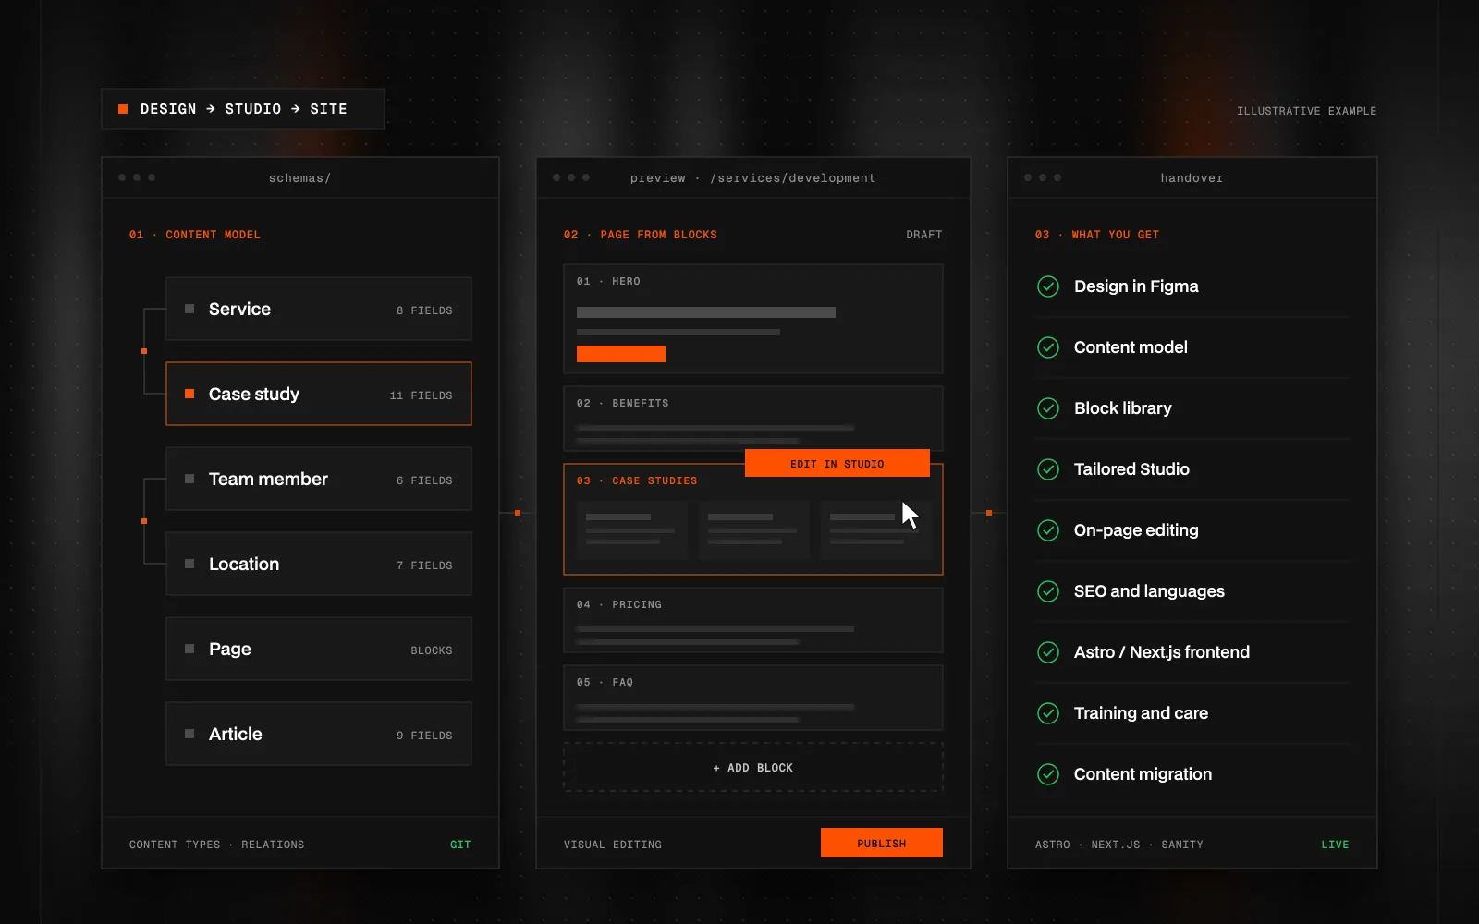1479x924 pixels.
Task: Click 'CONTENT TYPES · RELATIONS' footer text
Action: (216, 845)
